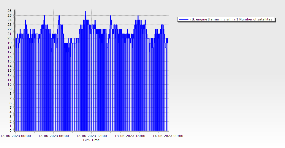Click the '13-06-2023 00:00' time axis label
285x148 pixels.
click(15, 136)
